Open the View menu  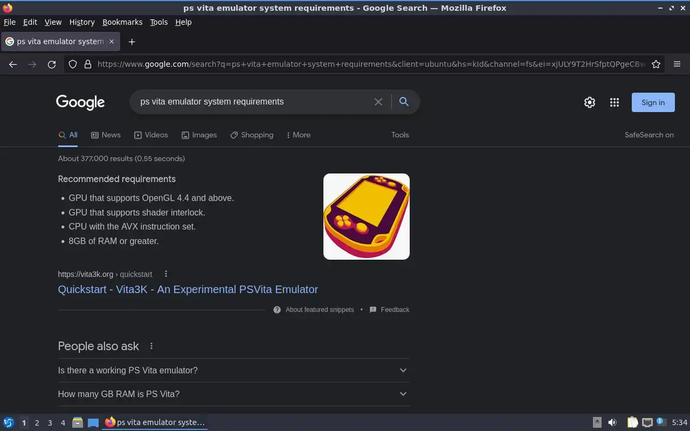point(53,22)
